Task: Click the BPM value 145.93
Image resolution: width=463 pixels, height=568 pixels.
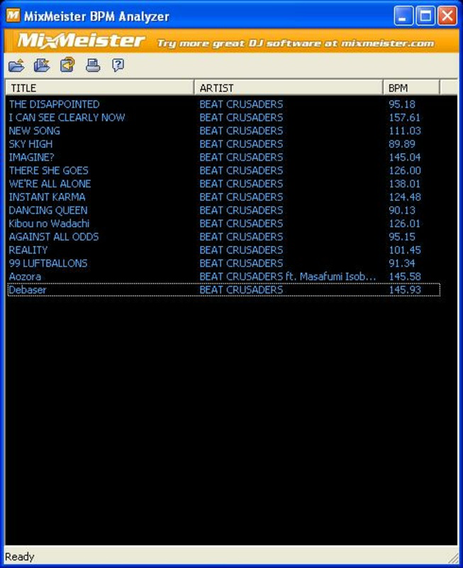Action: pyautogui.click(x=405, y=290)
